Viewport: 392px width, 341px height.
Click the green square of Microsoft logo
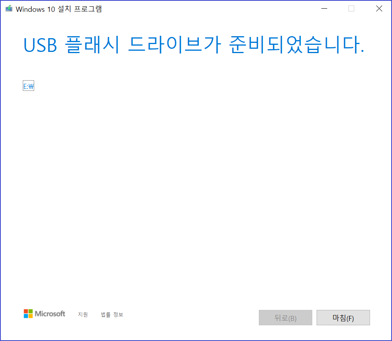click(x=31, y=311)
